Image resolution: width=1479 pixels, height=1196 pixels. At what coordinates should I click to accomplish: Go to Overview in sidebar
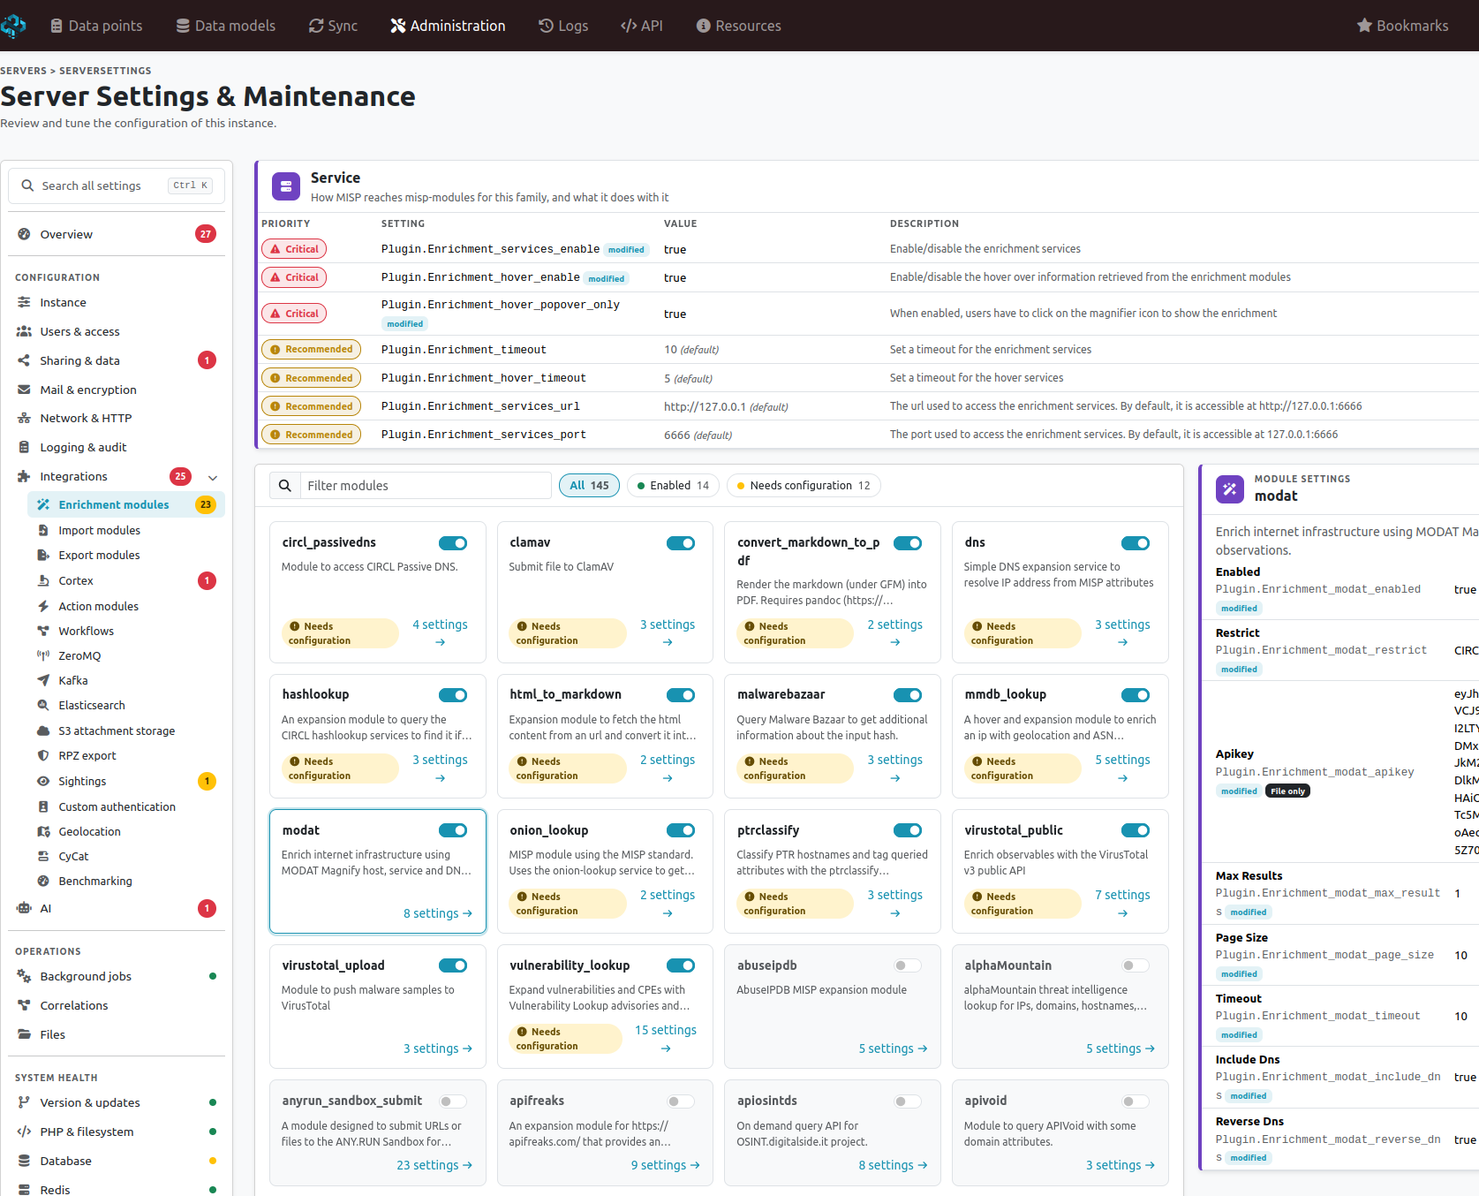pyautogui.click(x=117, y=234)
